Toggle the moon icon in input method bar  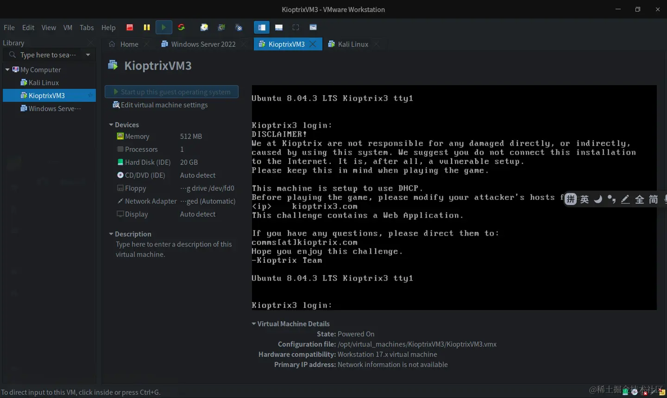598,199
